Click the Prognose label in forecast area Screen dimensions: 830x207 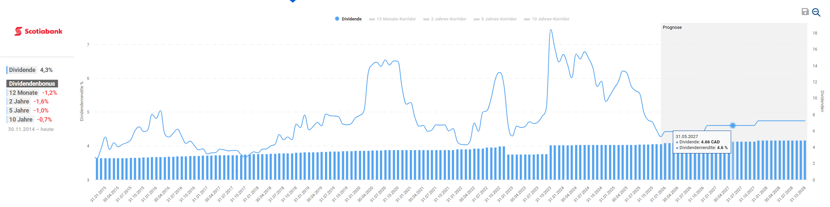point(672,27)
